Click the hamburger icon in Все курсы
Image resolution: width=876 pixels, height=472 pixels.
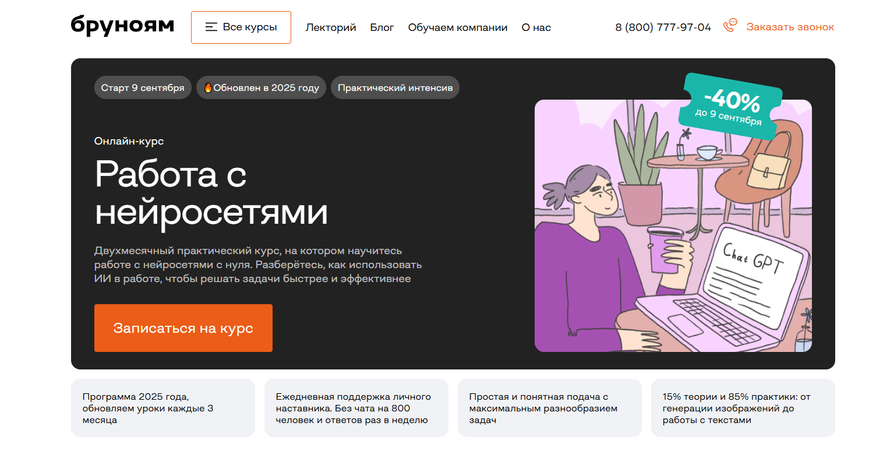click(x=211, y=27)
